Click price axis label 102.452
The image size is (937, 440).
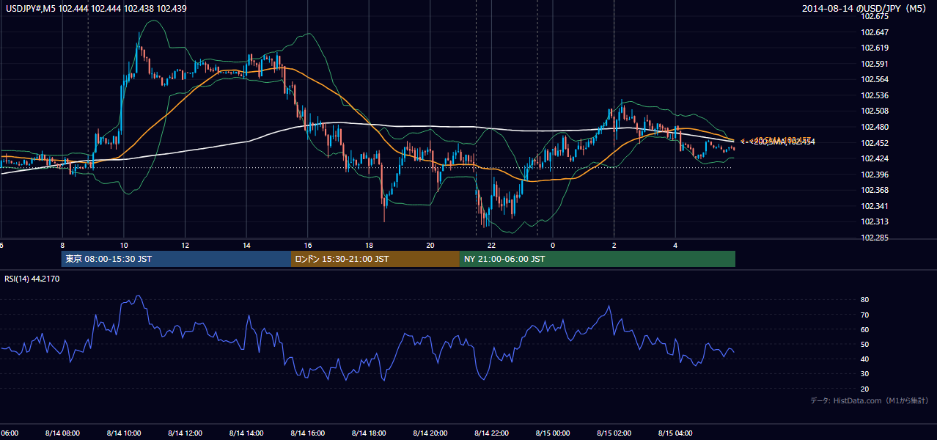click(x=875, y=143)
